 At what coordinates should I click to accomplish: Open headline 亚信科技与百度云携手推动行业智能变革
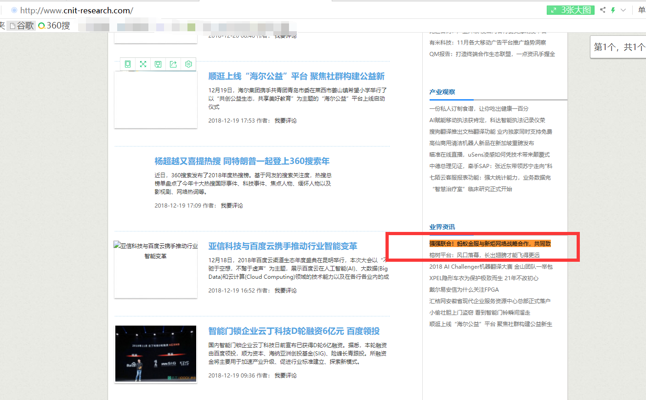tap(283, 246)
